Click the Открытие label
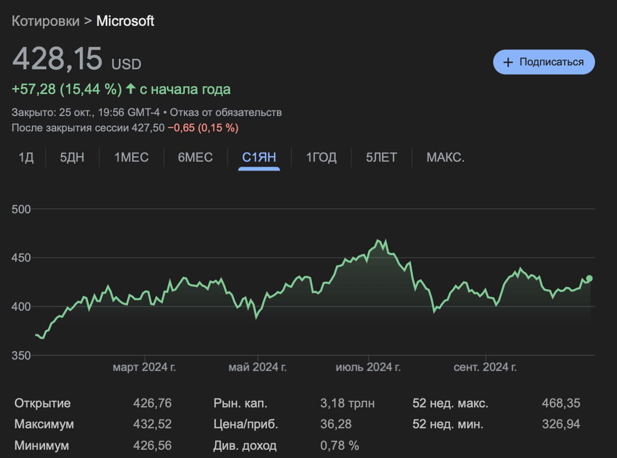Viewport: 617px width, 458px height. point(42,403)
